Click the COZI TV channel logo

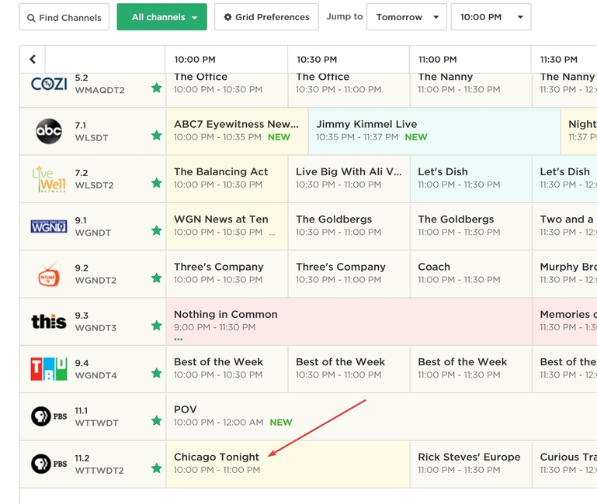pyautogui.click(x=49, y=84)
